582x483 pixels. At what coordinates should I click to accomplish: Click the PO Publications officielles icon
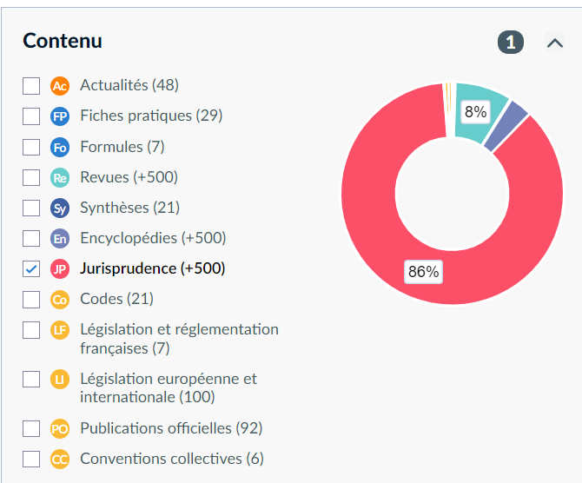click(60, 429)
